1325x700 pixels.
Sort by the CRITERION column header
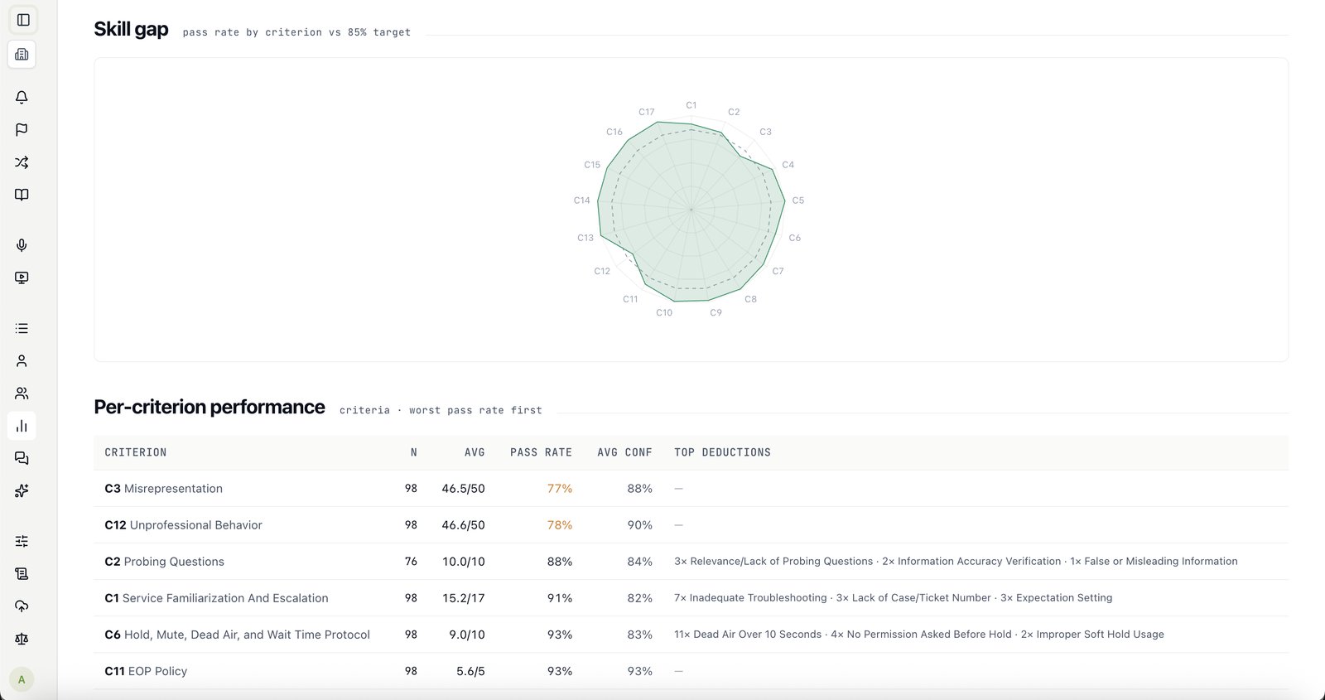136,452
